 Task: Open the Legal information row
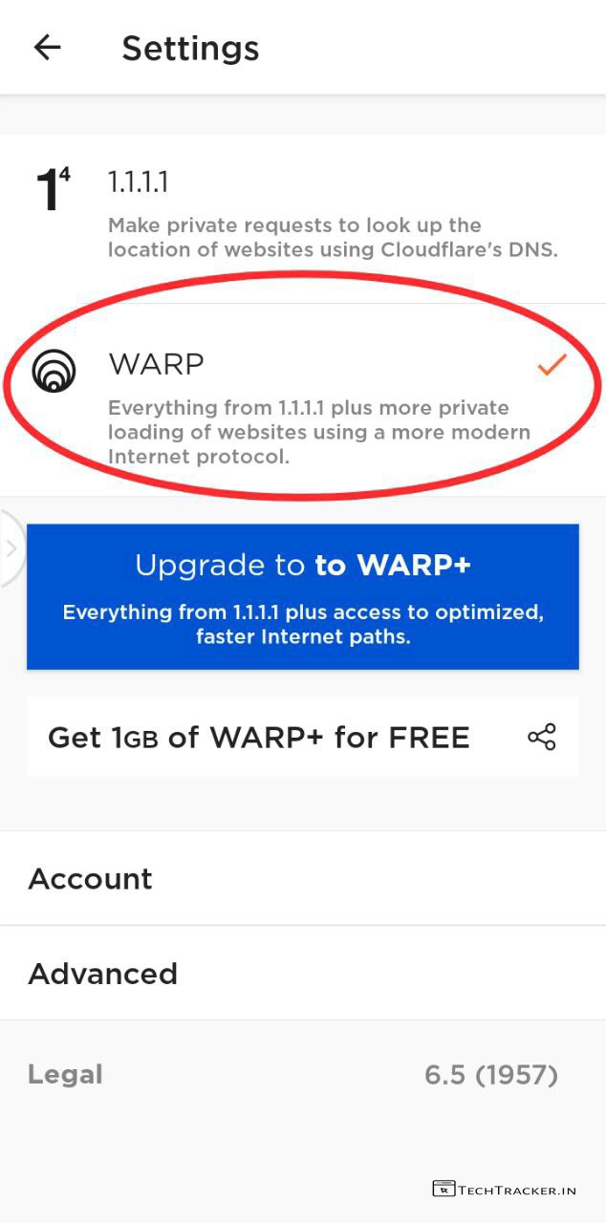point(303,1074)
